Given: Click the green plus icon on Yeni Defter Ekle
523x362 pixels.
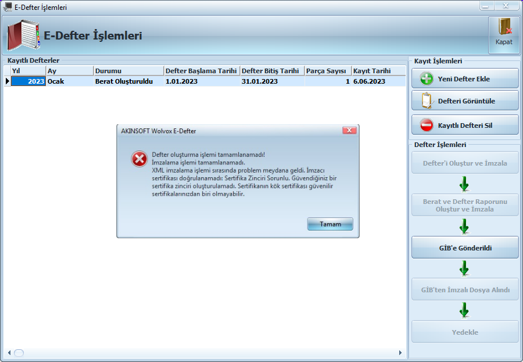Looking at the screenshot, I should (427, 79).
